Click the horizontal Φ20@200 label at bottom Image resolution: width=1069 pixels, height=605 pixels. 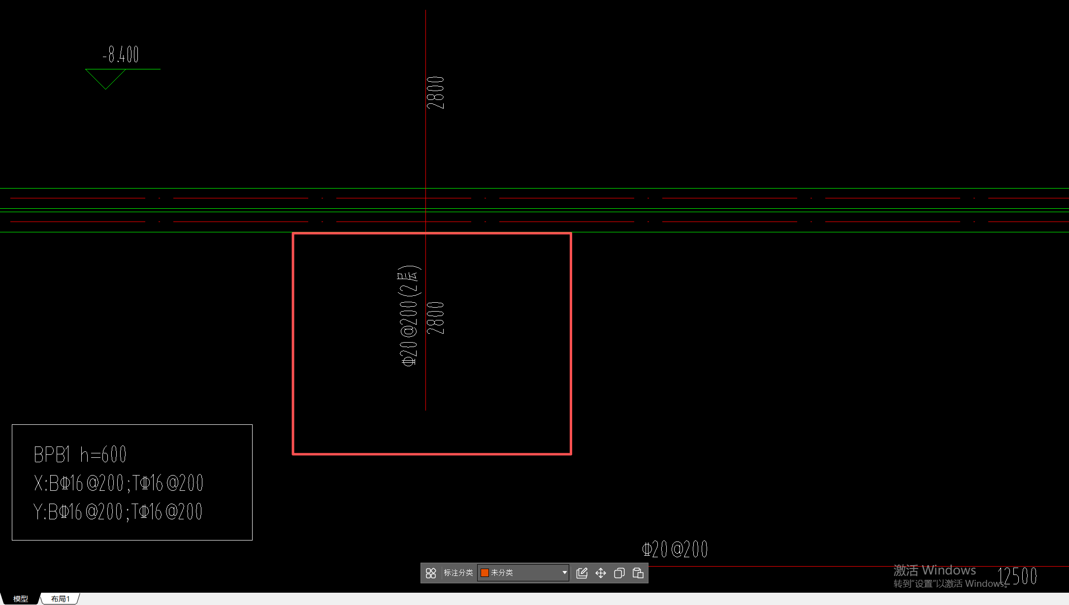click(x=675, y=549)
